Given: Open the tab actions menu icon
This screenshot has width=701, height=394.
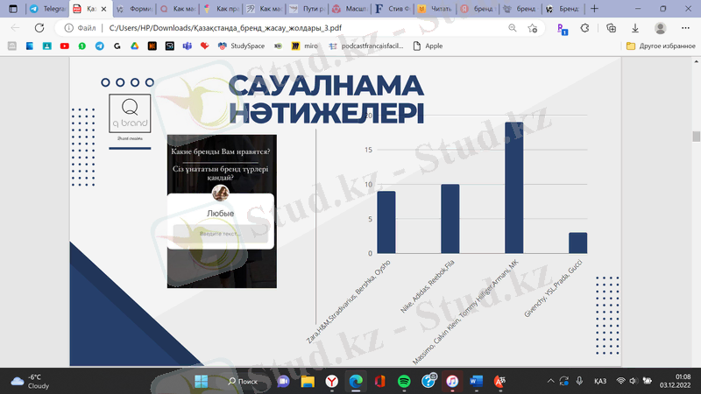Looking at the screenshot, I should point(13,9).
